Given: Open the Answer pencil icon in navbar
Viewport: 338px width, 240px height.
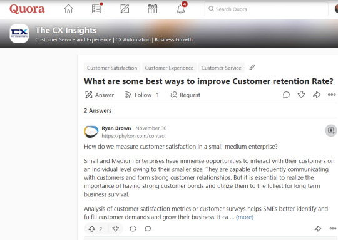Looking at the screenshot, I should tap(125, 9).
